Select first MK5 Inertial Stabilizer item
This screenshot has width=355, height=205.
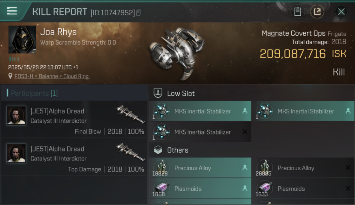(200, 111)
